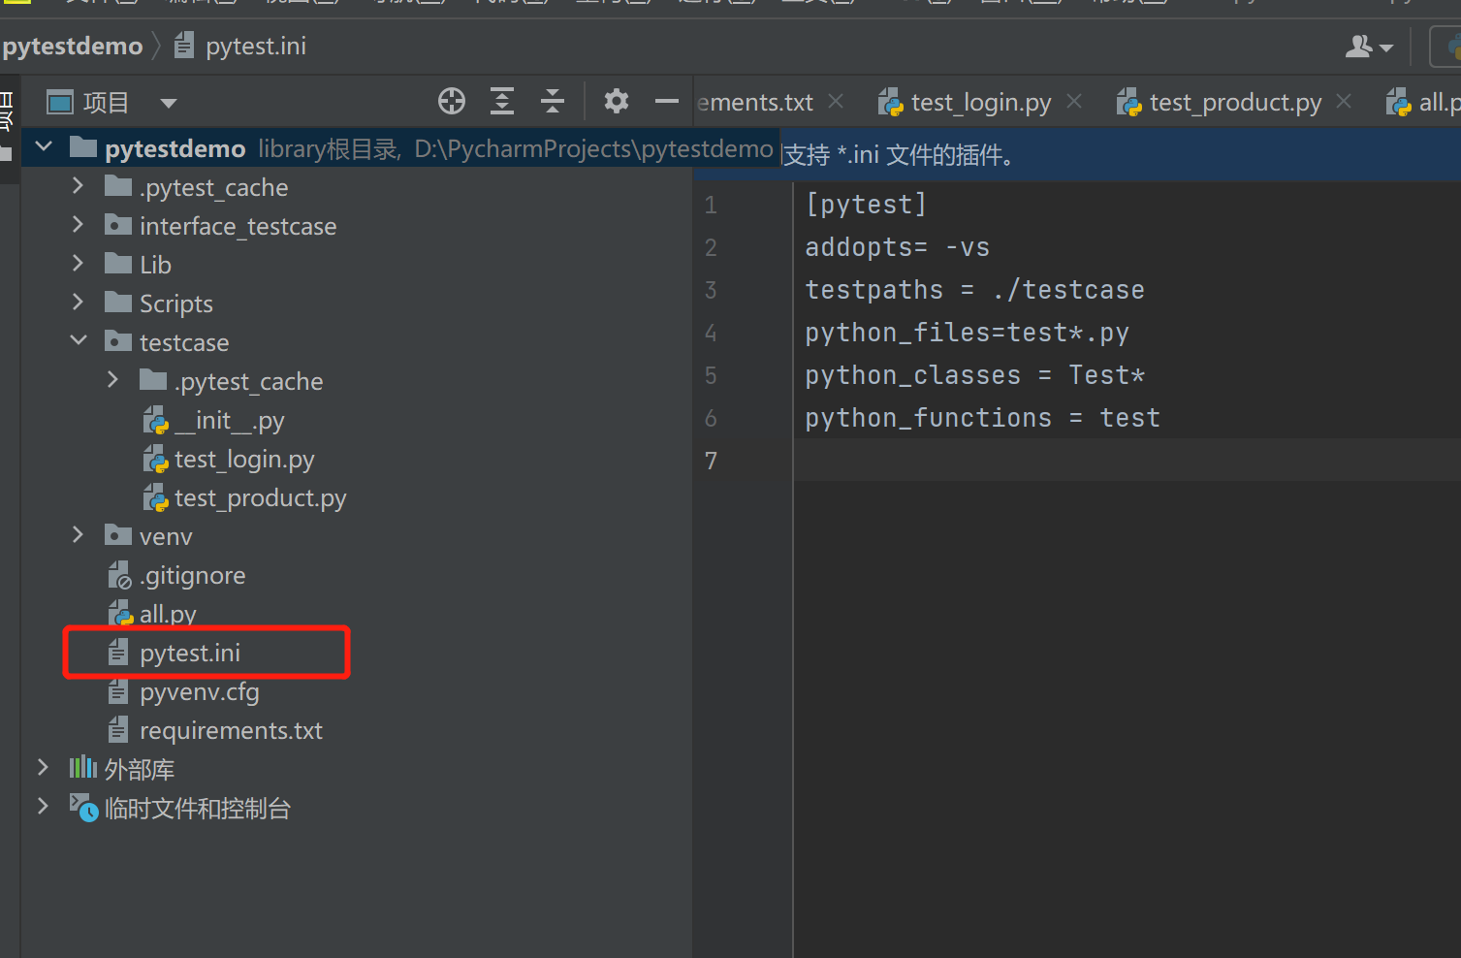
Task: Open project panel settings gear
Action: click(617, 101)
